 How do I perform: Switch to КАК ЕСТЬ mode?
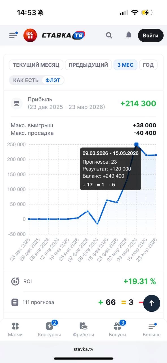(25, 80)
